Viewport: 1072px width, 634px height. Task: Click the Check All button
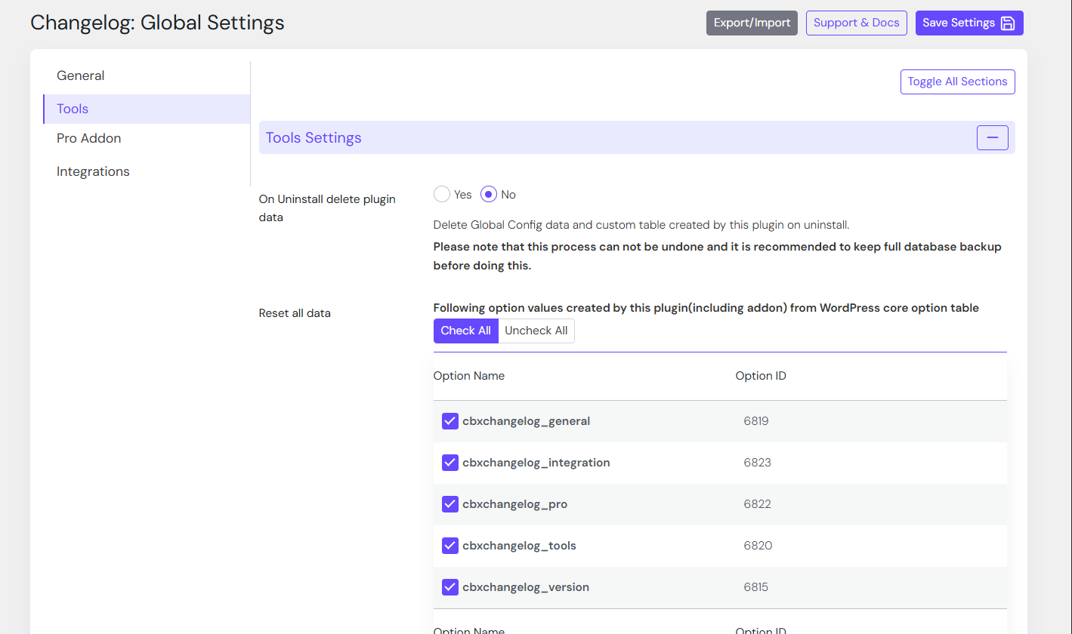coord(466,331)
